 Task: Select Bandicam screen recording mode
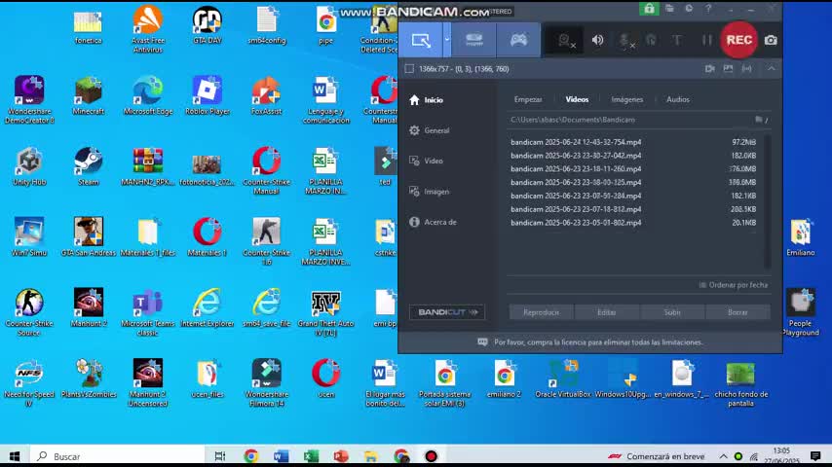421,40
